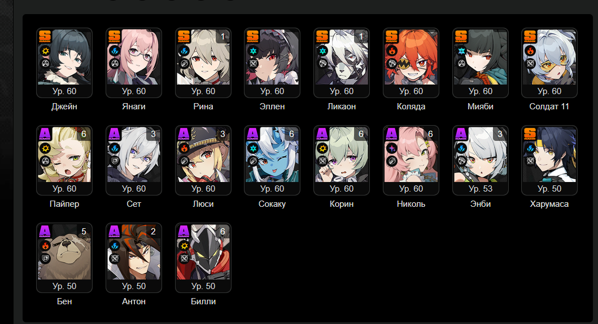598x324 pixels.
Task: Open the Бен bear character card
Action: 64,258
